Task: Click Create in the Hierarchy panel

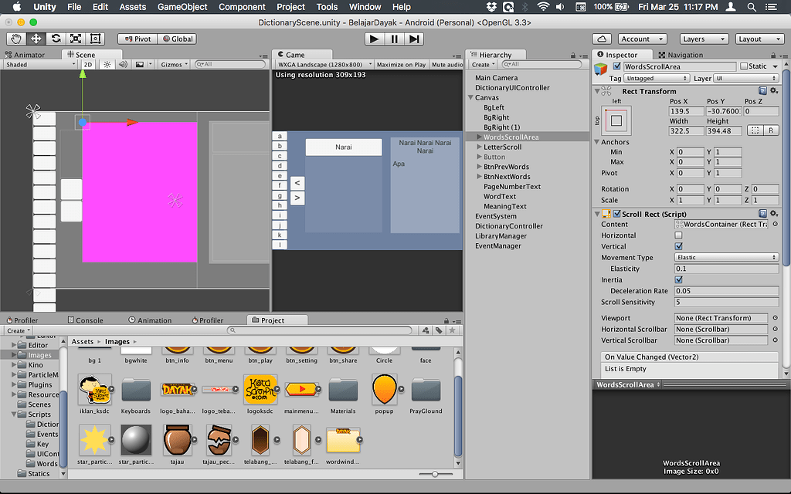Action: [482, 64]
